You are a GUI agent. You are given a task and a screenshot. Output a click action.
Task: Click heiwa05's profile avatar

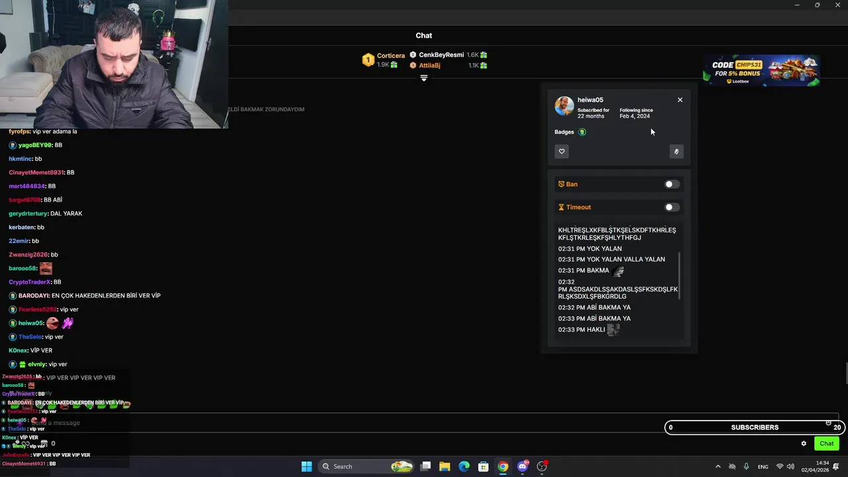(564, 106)
